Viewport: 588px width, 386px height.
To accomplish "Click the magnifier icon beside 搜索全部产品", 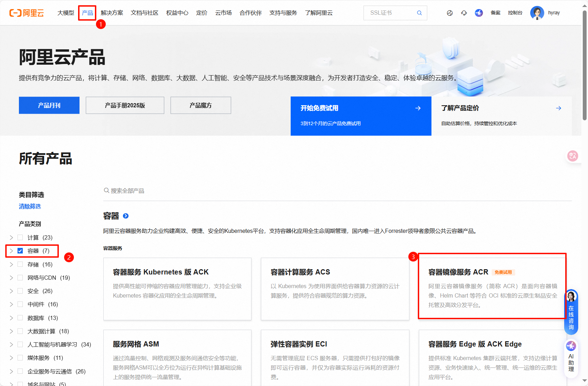I will (106, 191).
